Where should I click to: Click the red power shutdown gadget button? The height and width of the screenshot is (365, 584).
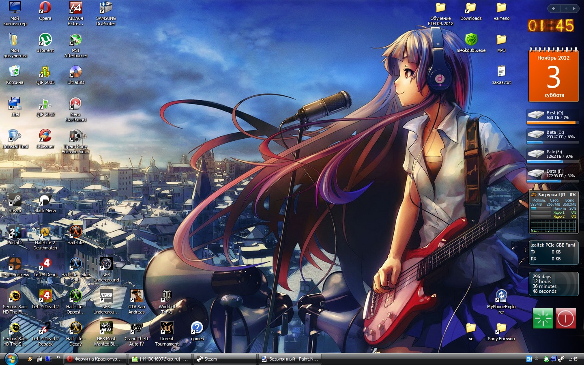[565, 318]
